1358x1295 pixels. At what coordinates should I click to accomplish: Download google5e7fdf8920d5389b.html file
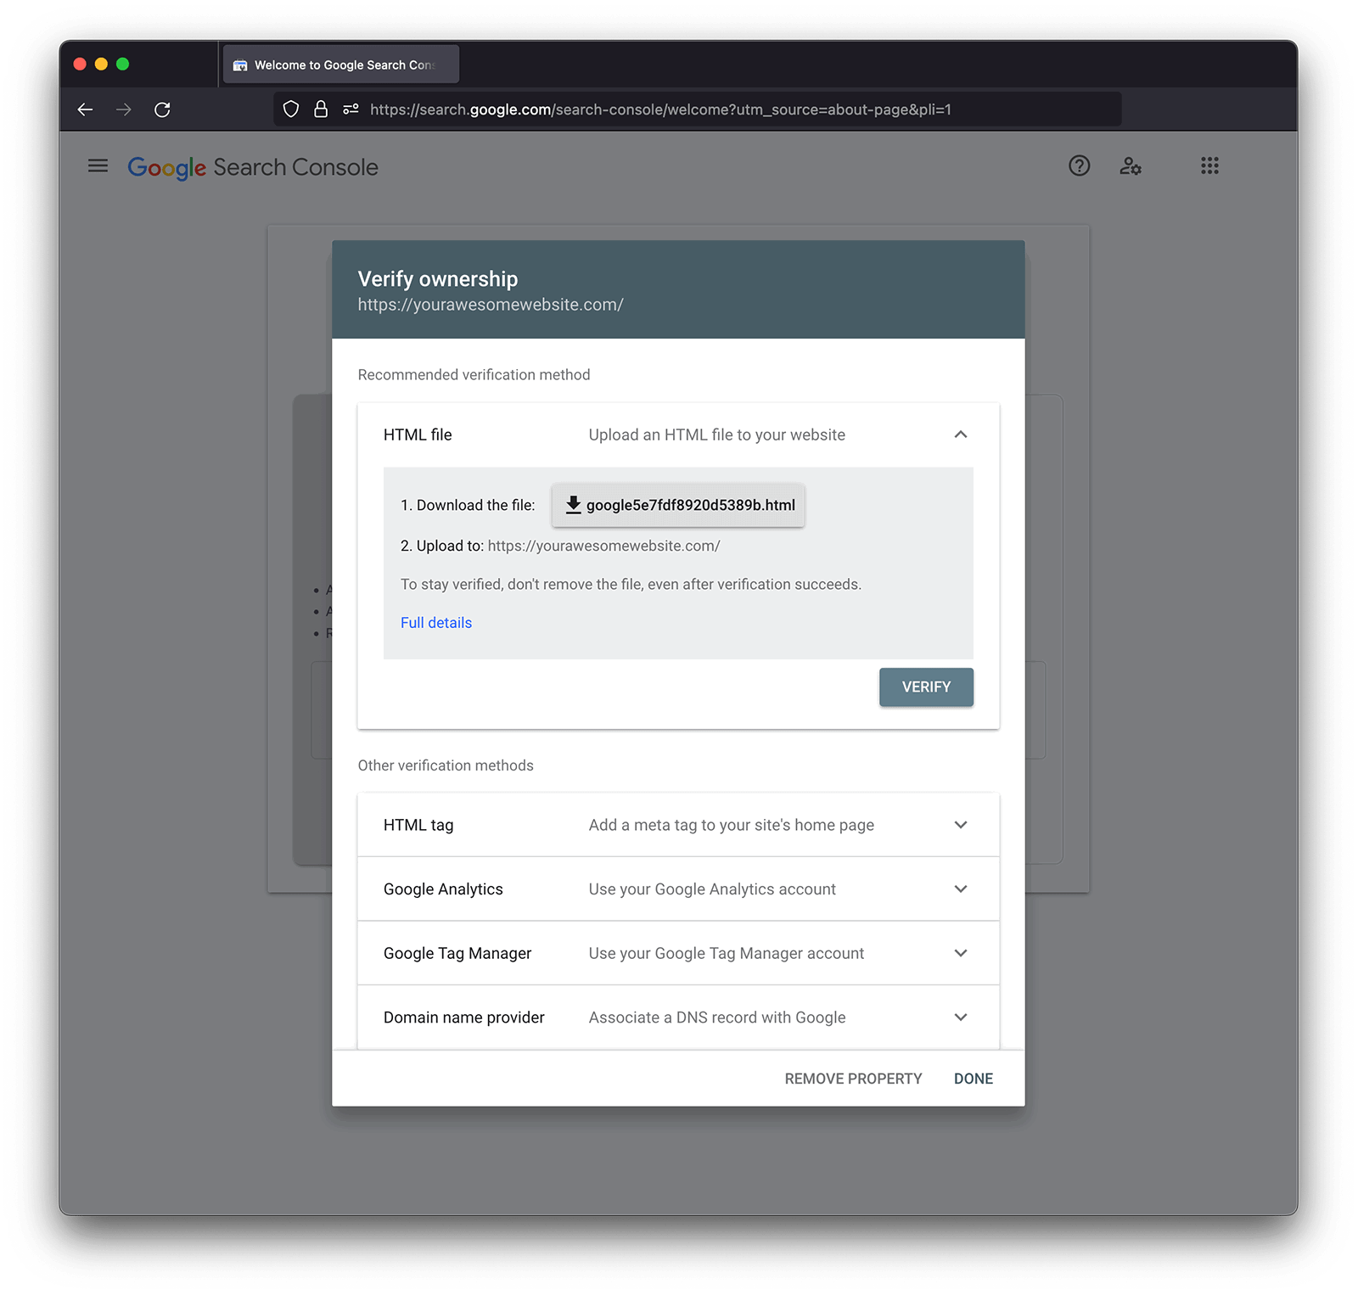click(678, 505)
